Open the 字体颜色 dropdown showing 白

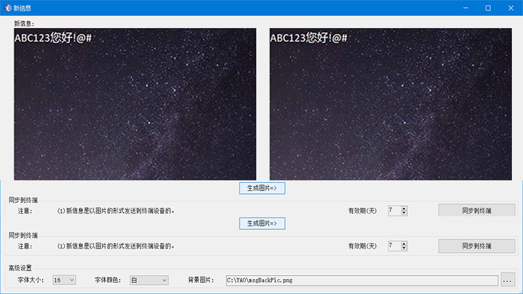(x=149, y=280)
